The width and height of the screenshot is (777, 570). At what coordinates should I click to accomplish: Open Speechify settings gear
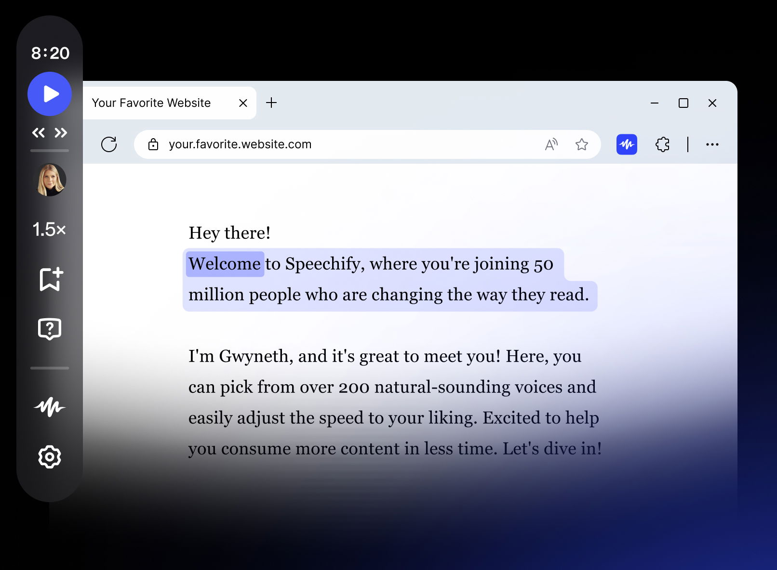[49, 457]
